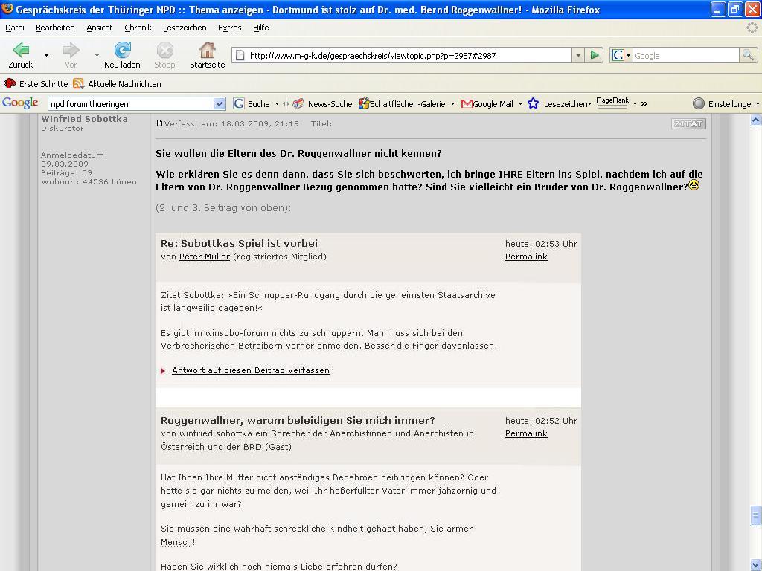Open Einstellungen dropdown in Google toolbar
This screenshot has height=571, width=762.
coord(726,104)
